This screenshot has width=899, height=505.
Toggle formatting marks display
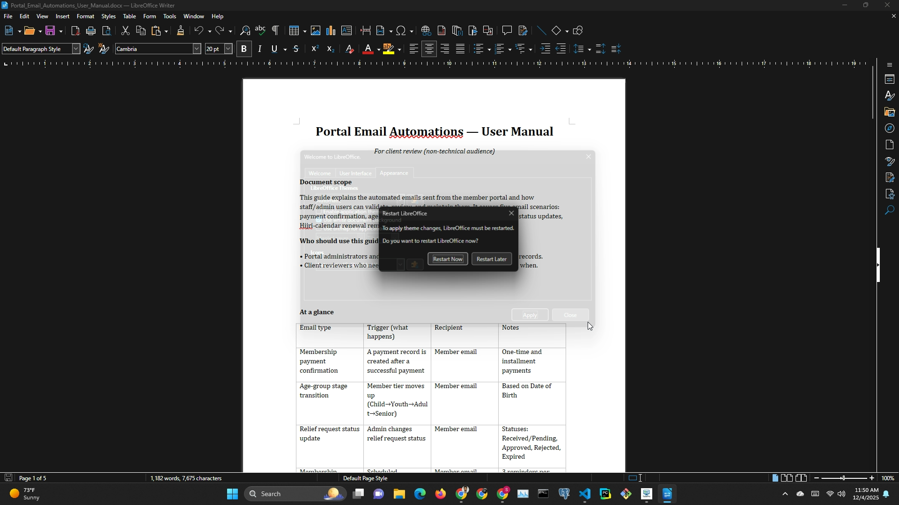[276, 31]
